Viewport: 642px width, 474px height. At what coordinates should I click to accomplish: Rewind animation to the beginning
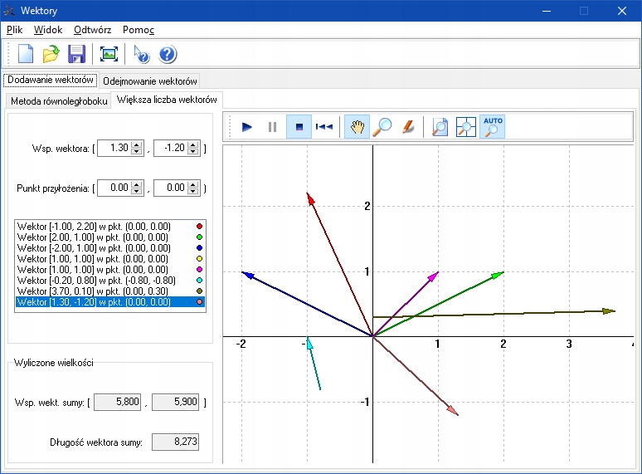coord(324,127)
